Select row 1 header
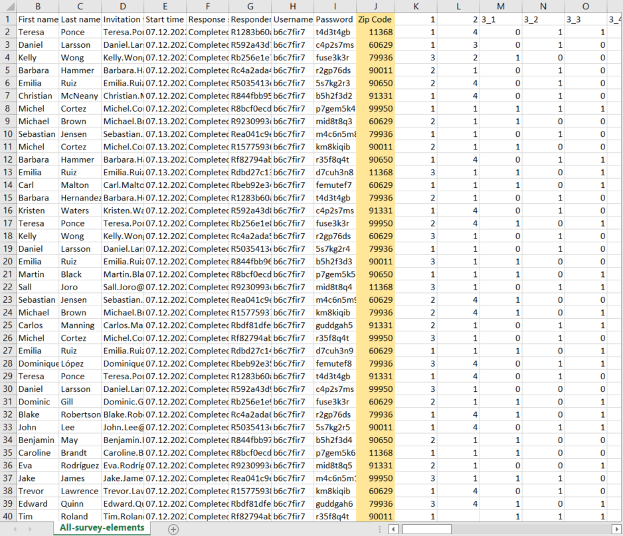This screenshot has height=536, width=623. point(7,19)
